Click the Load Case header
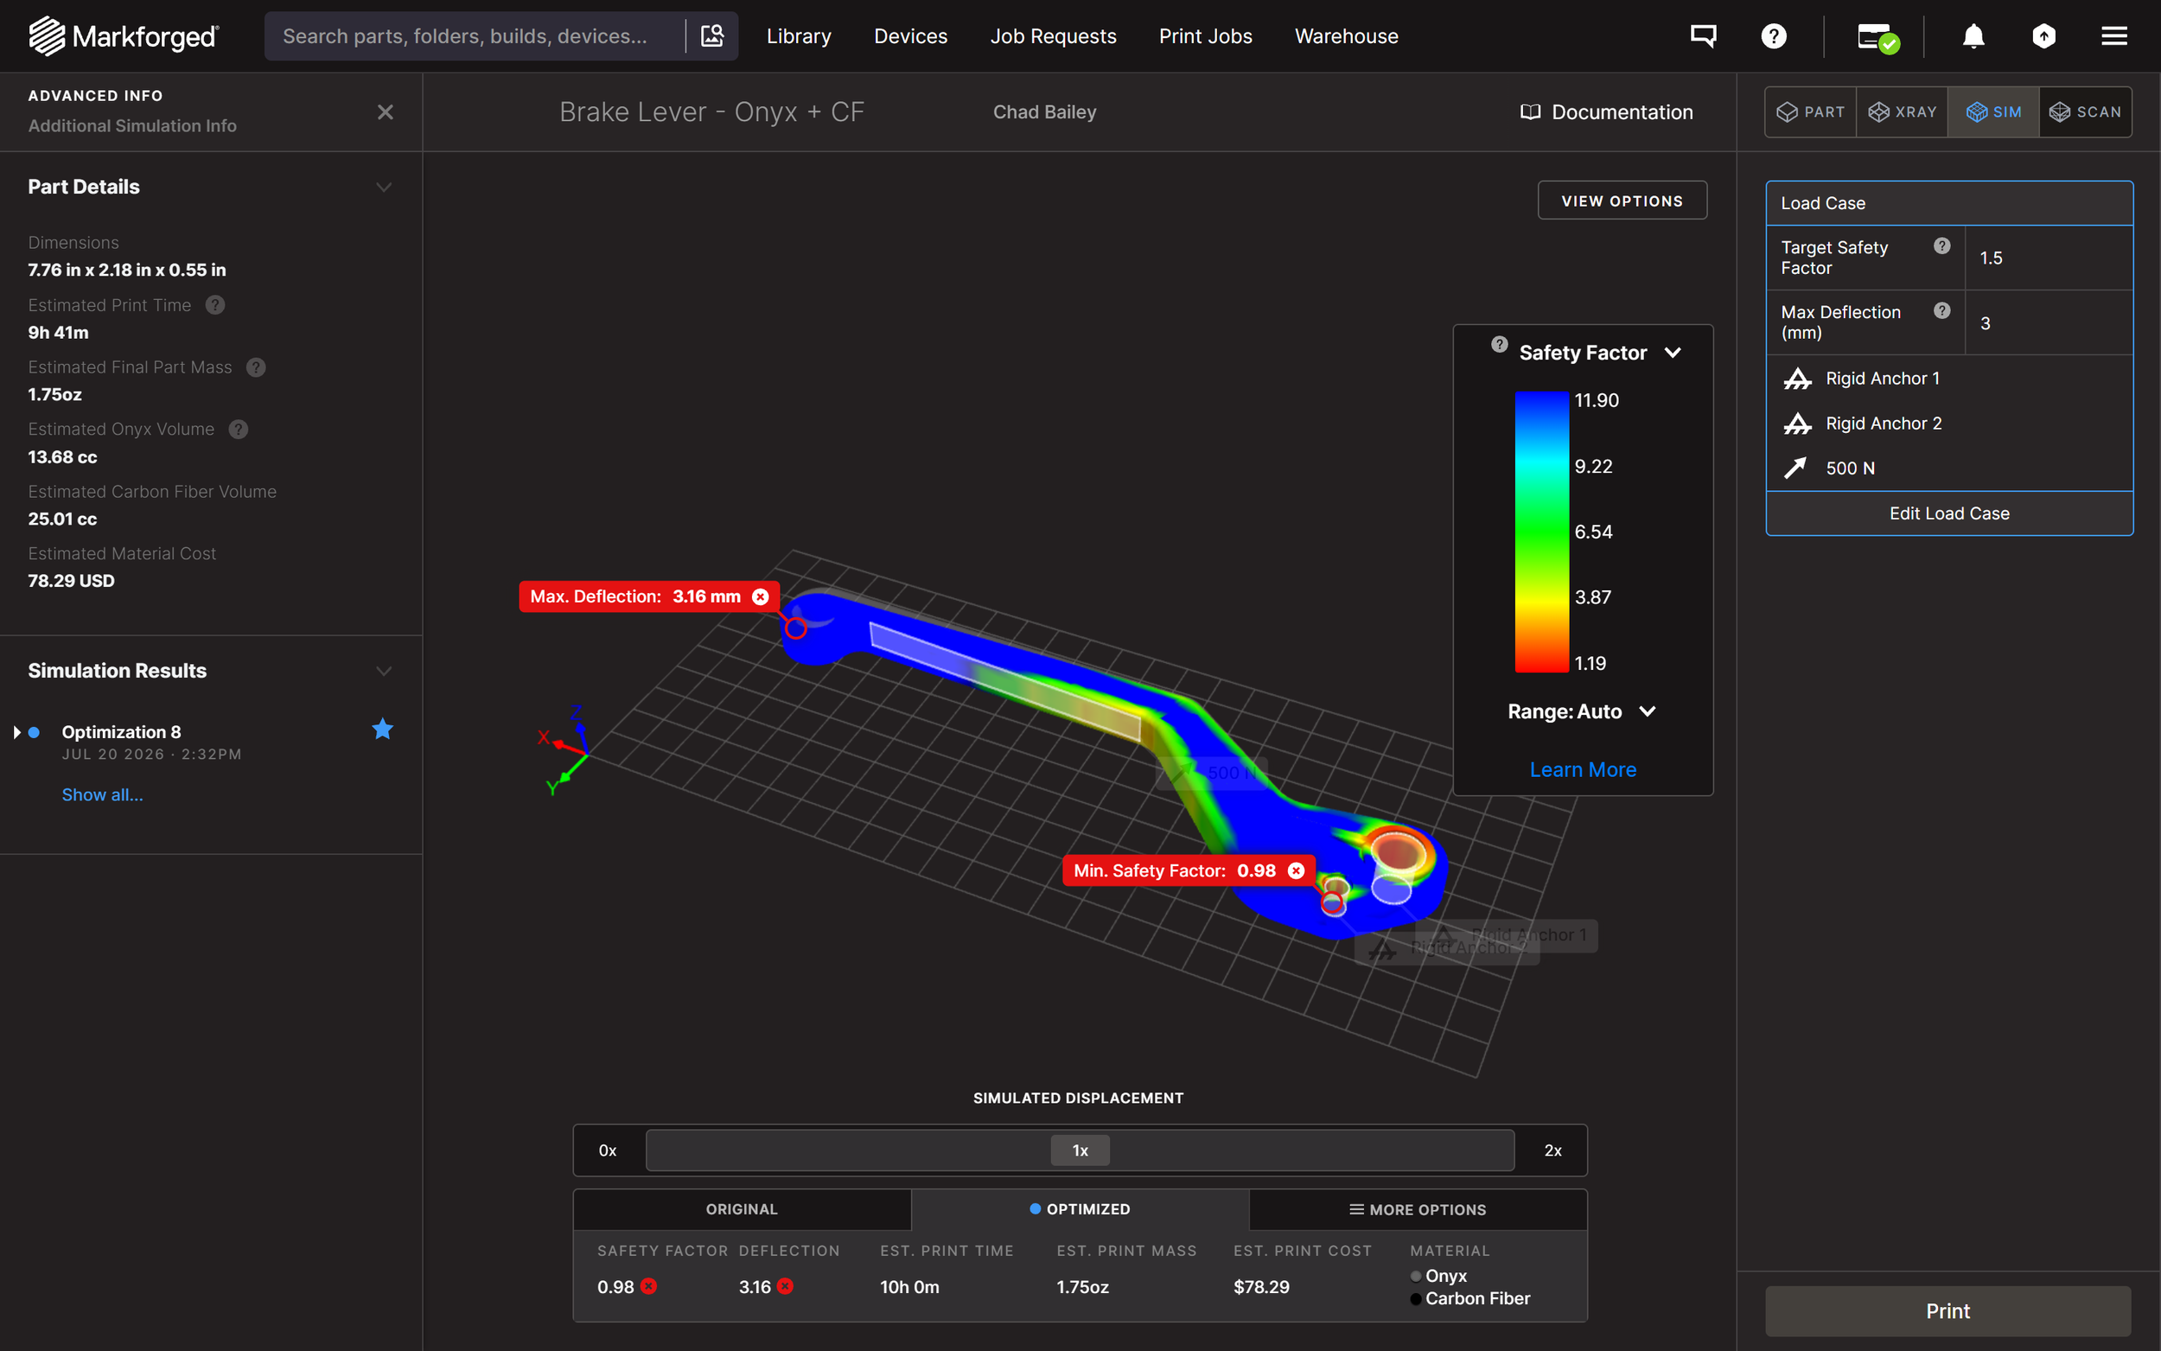Image resolution: width=2161 pixels, height=1351 pixels. (1949, 203)
